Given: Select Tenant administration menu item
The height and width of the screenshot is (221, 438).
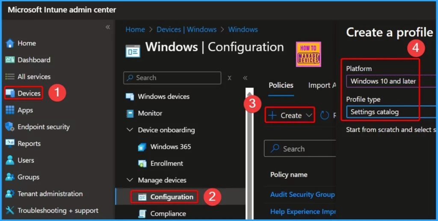Looking at the screenshot, I should (x=50, y=194).
